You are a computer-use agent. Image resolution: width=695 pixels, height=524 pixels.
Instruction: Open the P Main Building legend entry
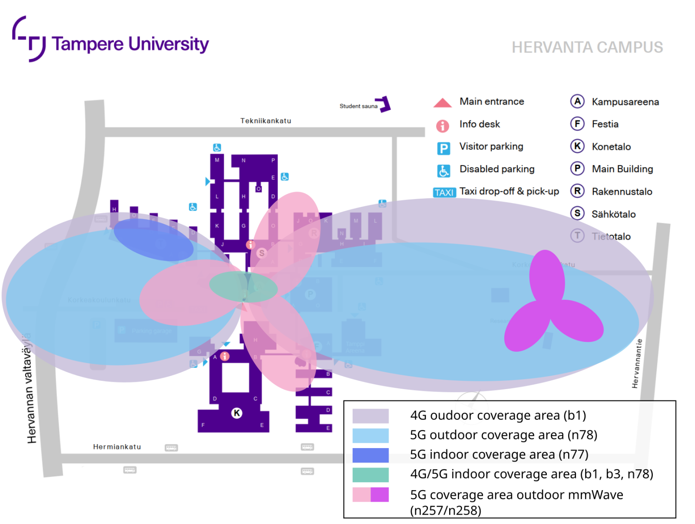tap(577, 169)
